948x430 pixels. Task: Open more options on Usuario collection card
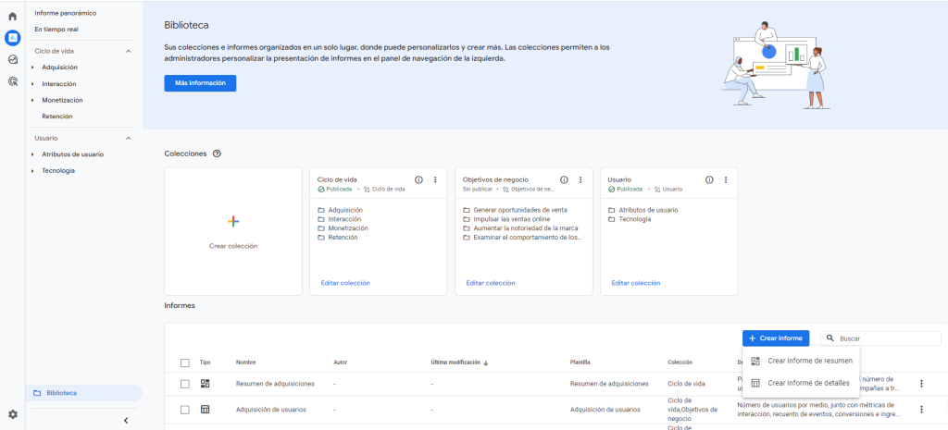[726, 179]
